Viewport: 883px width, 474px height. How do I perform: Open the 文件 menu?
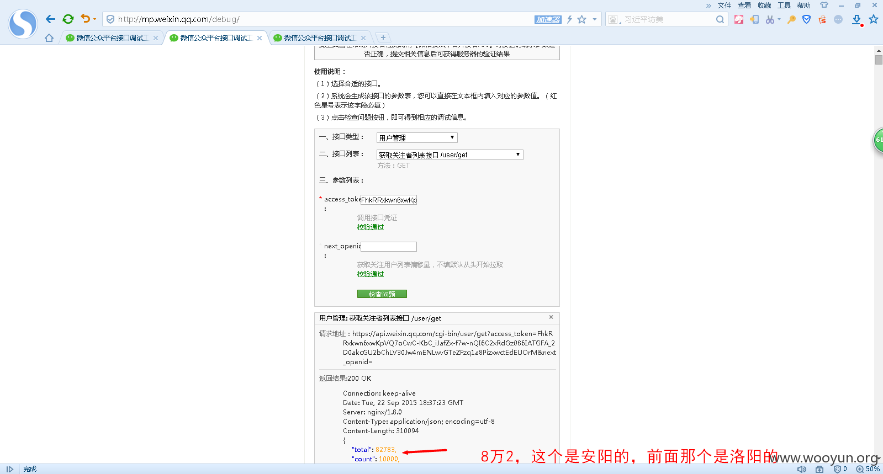[725, 6]
